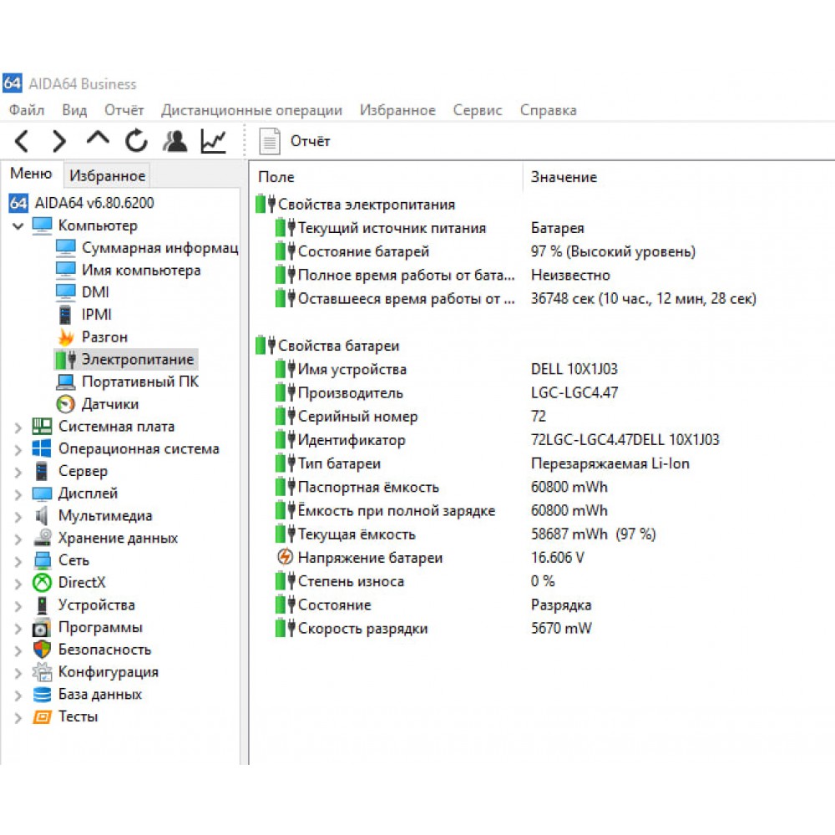Select Электропитание tree item

tap(126, 359)
